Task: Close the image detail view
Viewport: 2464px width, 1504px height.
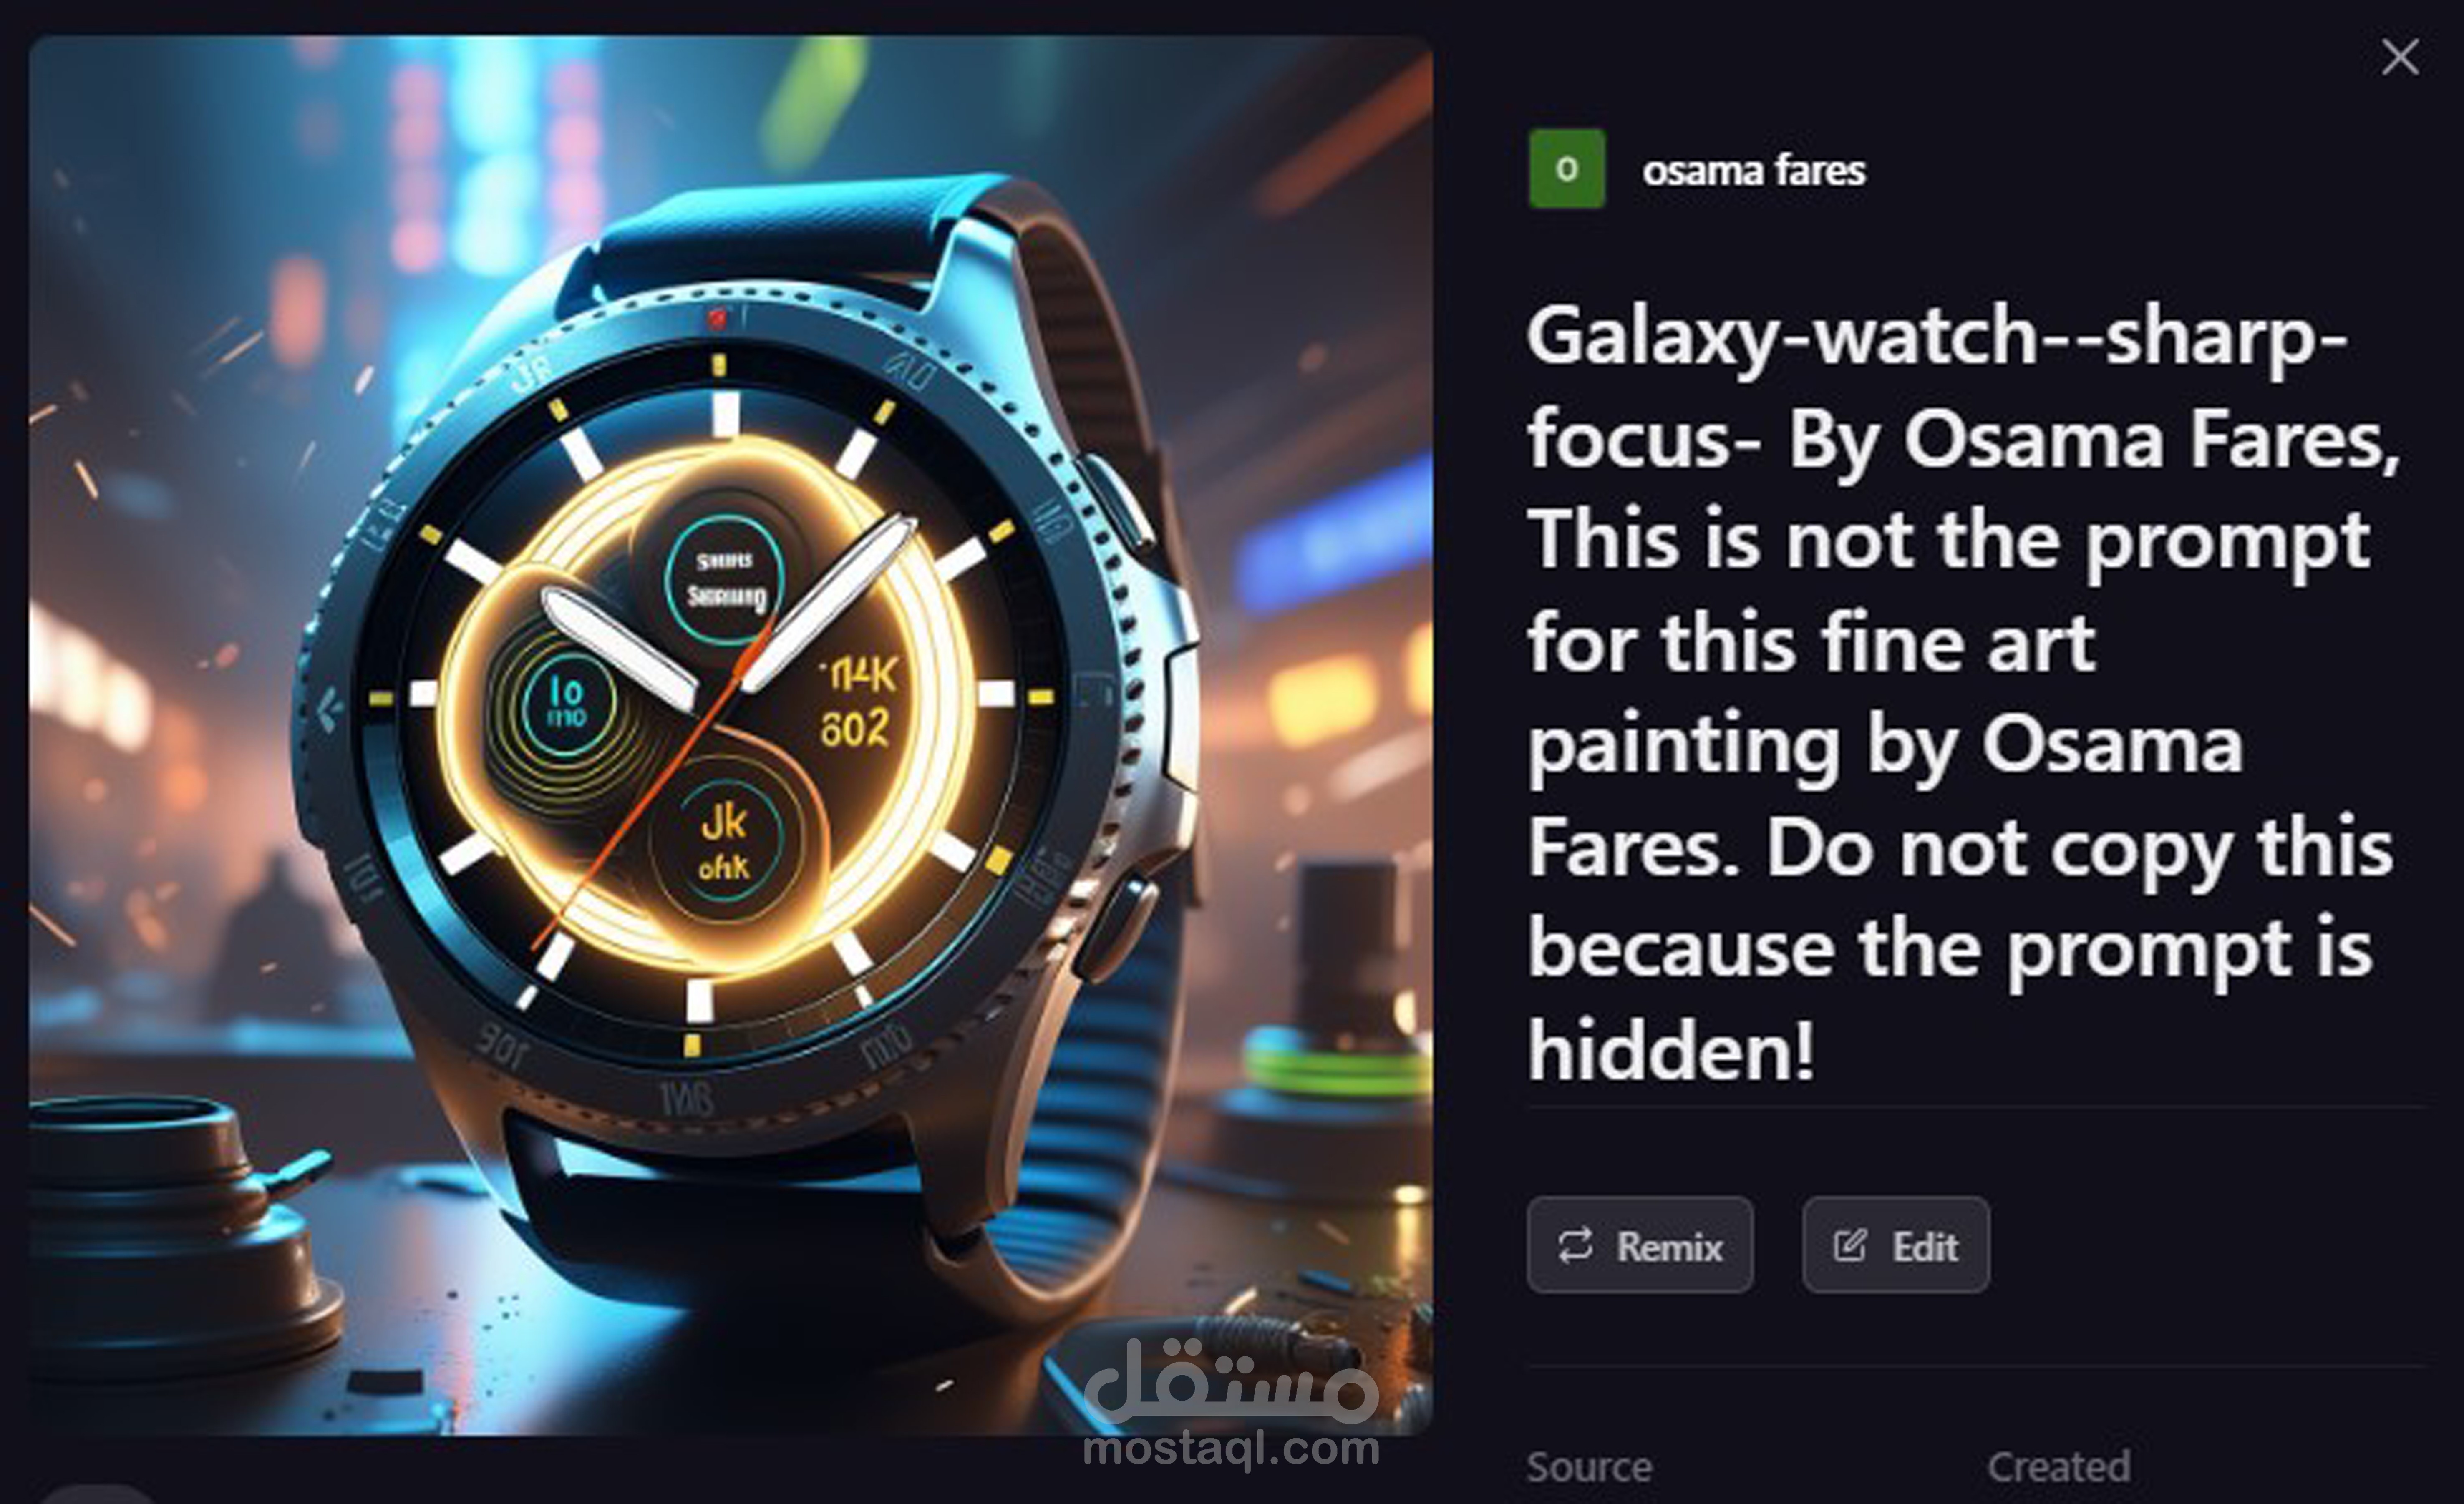Action: (x=2400, y=57)
